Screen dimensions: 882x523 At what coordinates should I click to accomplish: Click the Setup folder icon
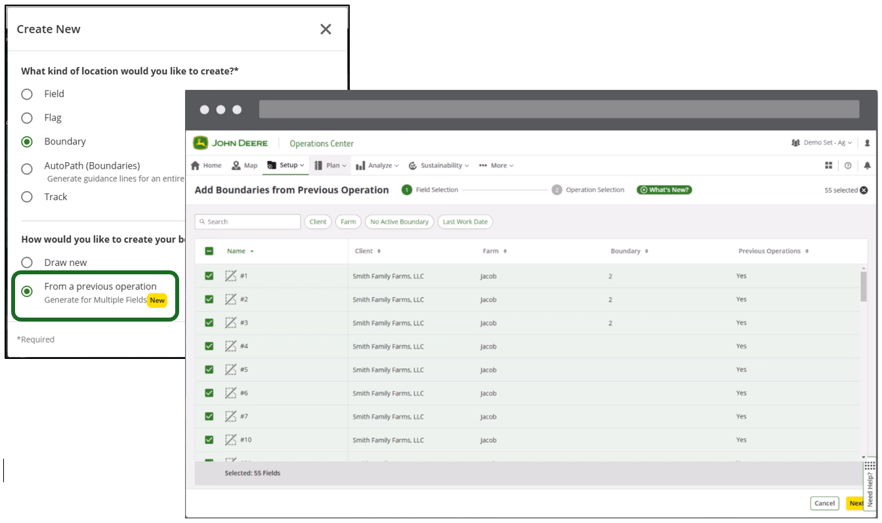272,165
